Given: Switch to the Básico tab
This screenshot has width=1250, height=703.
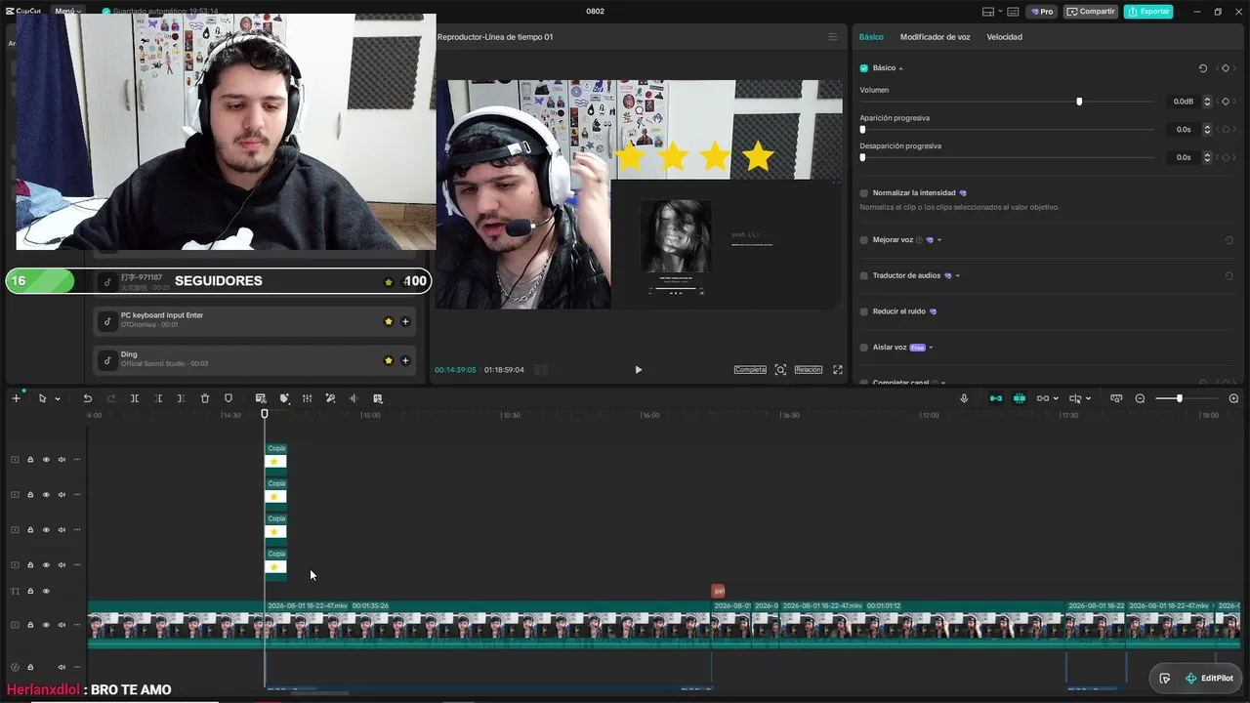Looking at the screenshot, I should pos(871,37).
